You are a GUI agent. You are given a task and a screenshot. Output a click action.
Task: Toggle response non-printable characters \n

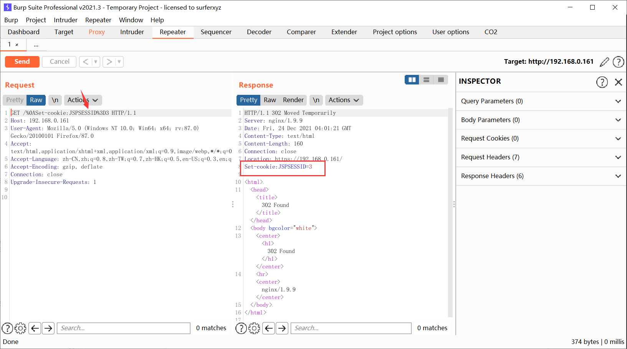coord(316,100)
